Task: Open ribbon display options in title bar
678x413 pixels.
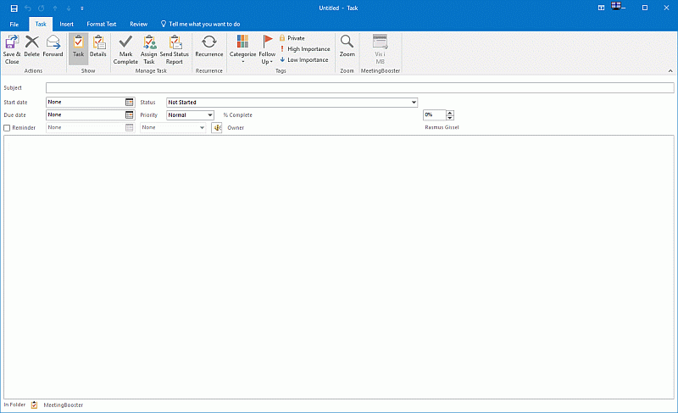Action: click(601, 8)
